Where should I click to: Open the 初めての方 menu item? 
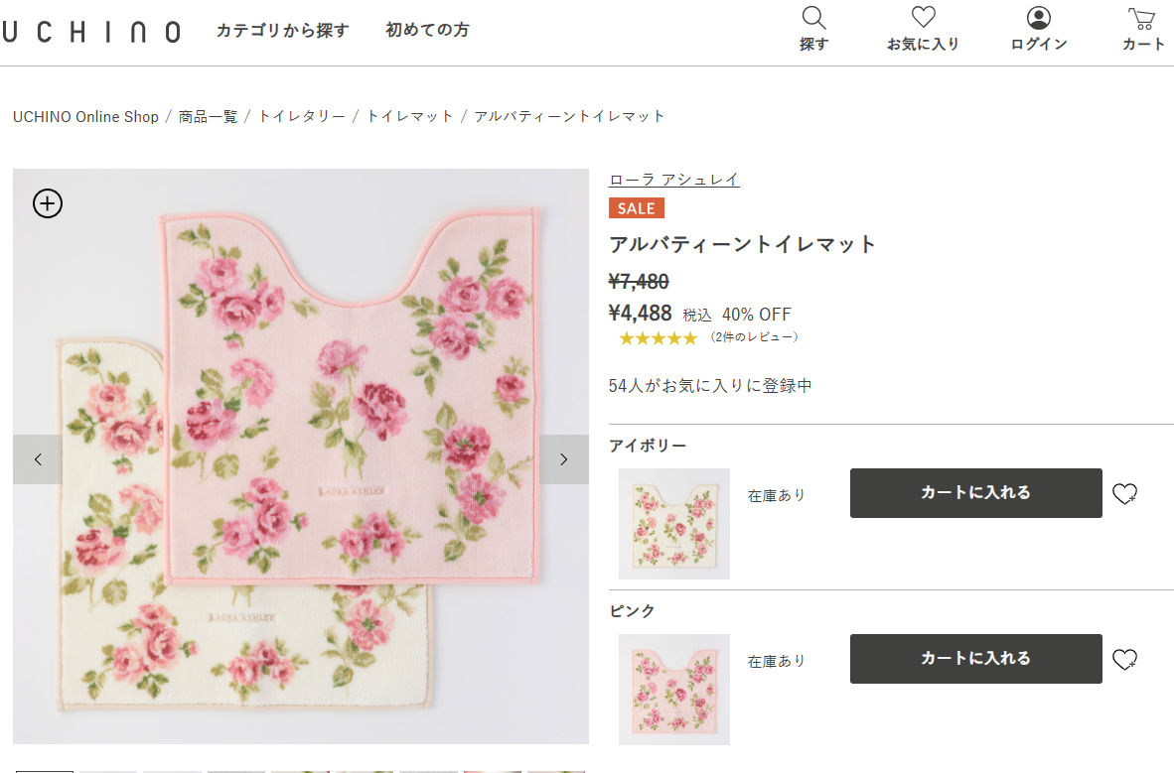click(x=427, y=30)
